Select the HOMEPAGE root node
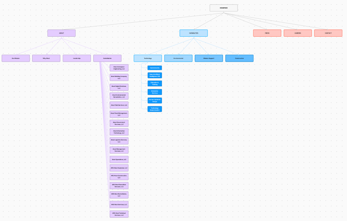347x221 pixels. pos(224,8)
